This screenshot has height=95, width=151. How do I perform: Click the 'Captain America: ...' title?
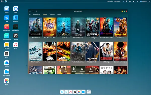pos(120,62)
